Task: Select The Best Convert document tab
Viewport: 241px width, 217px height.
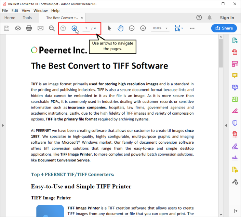Action: [x=62, y=18]
